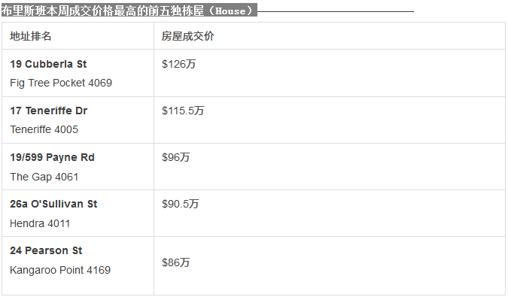Click the $86万 sale price
This screenshot has width=508, height=297.
175,262
